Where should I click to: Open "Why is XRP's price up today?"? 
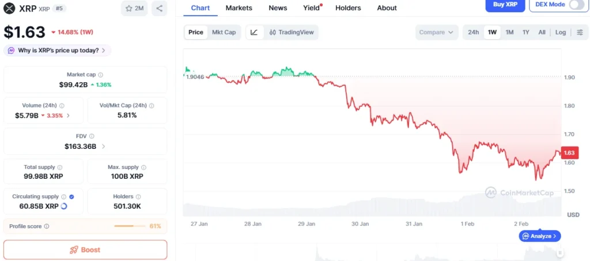(58, 51)
